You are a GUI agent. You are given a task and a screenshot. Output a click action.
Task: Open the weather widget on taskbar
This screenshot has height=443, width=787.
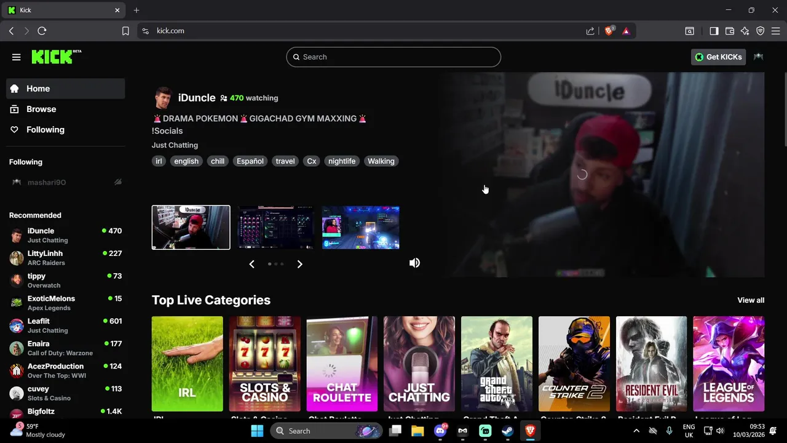pyautogui.click(x=38, y=431)
